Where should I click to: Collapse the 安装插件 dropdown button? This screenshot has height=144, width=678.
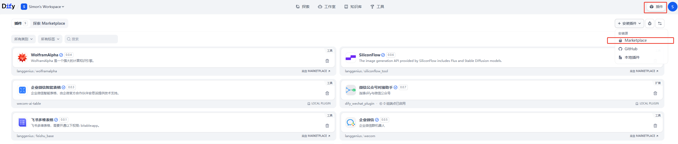click(x=629, y=23)
